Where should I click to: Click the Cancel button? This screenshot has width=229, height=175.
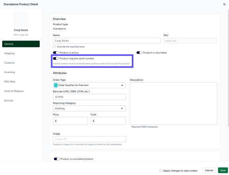[x=209, y=170]
